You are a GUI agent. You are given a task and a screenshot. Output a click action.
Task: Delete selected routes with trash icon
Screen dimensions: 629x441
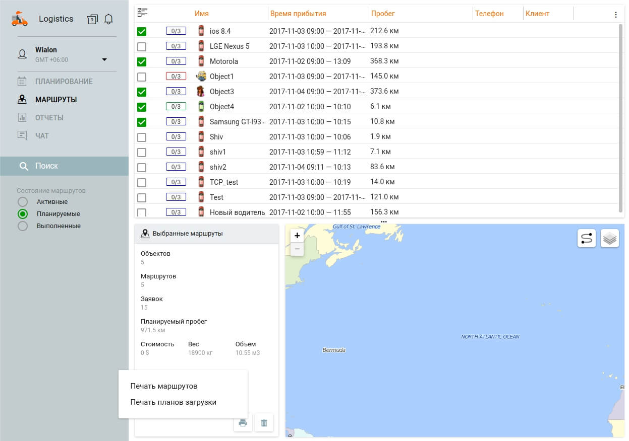(264, 423)
